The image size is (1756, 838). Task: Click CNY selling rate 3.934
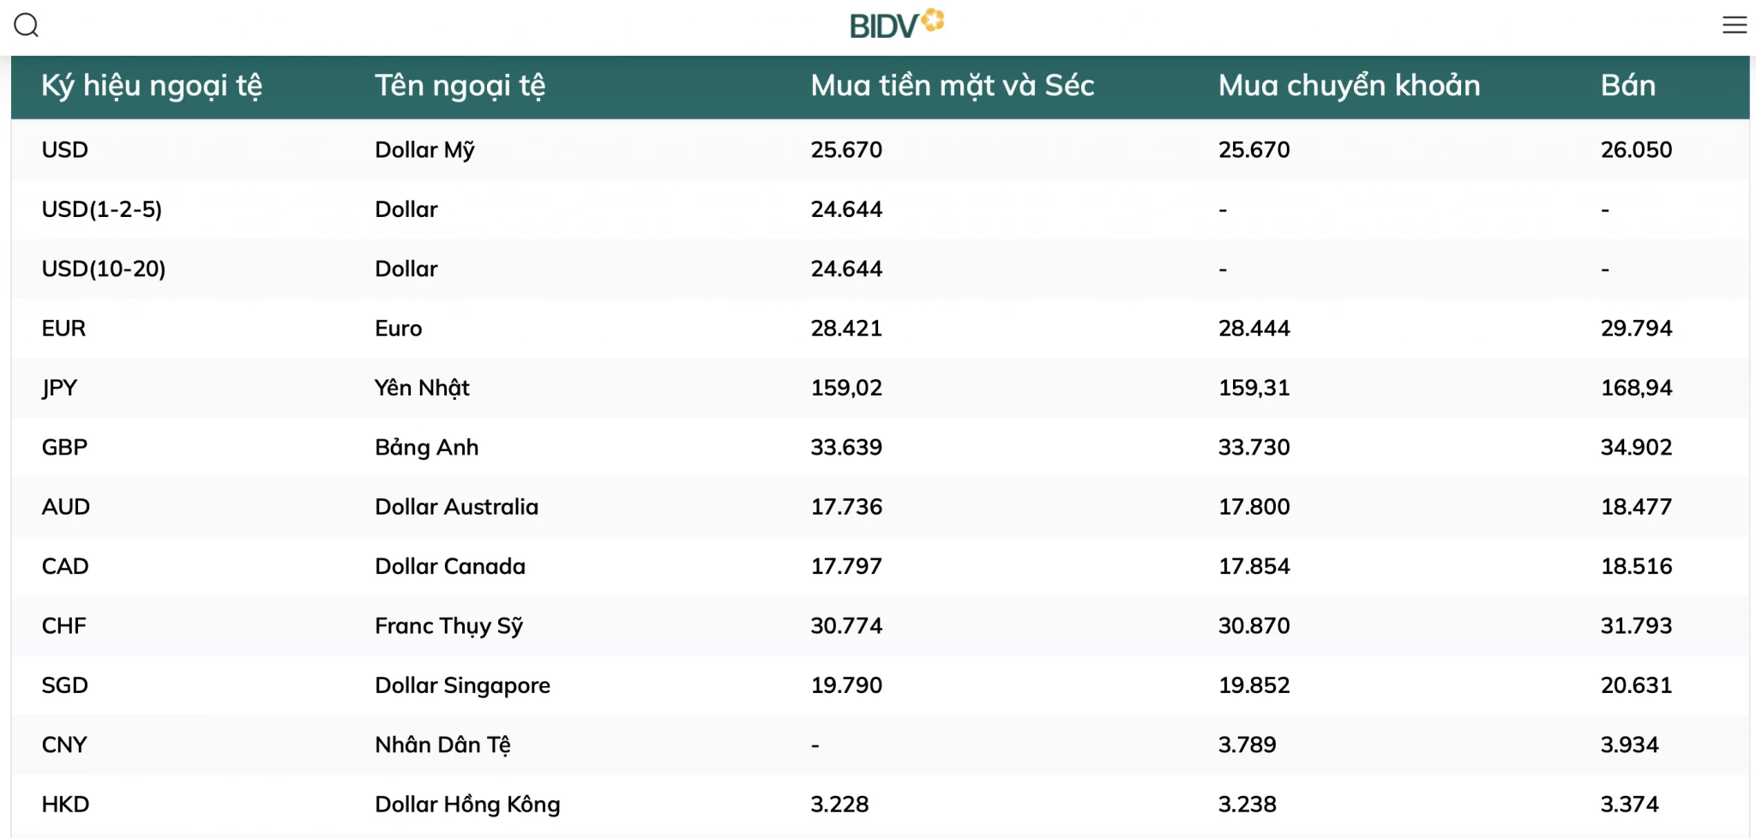coord(1629,745)
